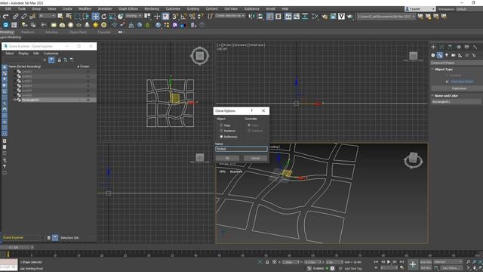Click the ShapeBoolean object type button

point(459,88)
